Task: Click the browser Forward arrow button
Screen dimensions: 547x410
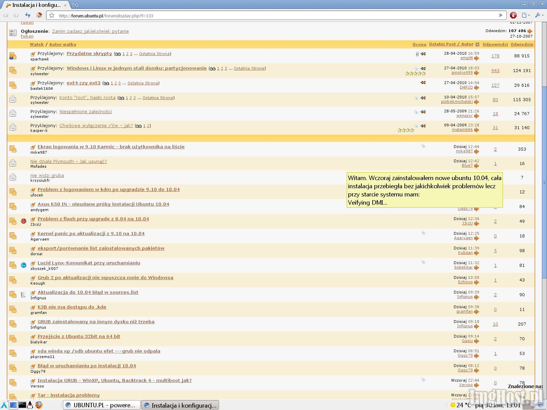Action: 16,15
